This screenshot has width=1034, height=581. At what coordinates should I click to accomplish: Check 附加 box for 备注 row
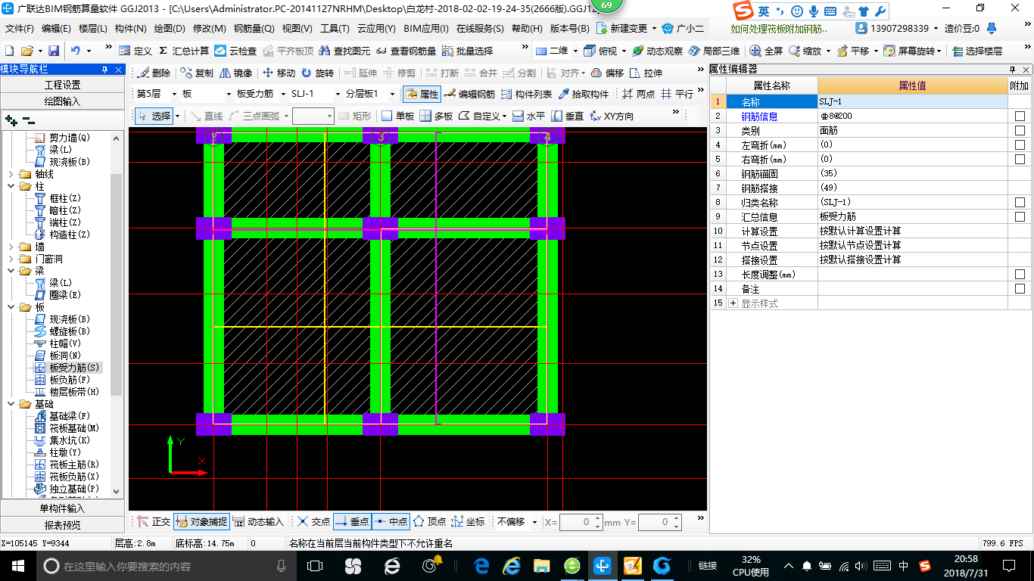click(1020, 289)
